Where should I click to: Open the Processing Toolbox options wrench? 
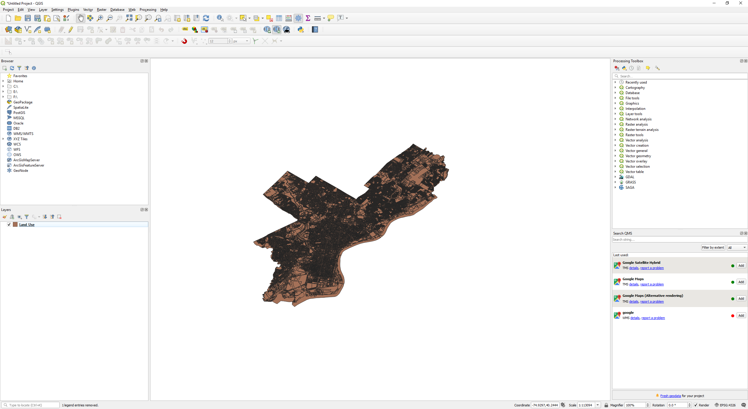tap(657, 68)
